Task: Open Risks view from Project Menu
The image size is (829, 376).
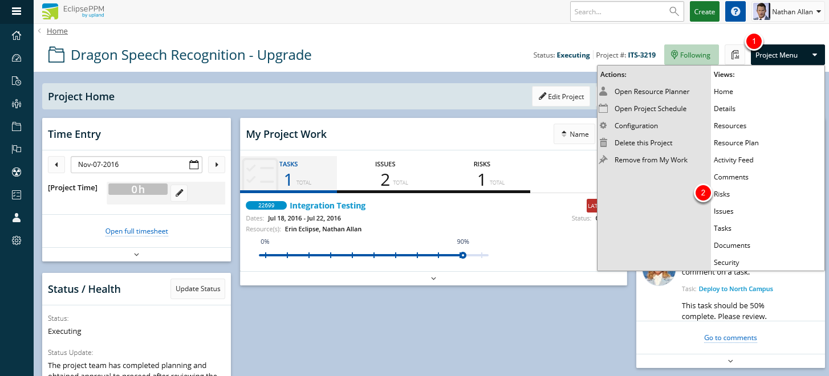Action: tap(722, 194)
